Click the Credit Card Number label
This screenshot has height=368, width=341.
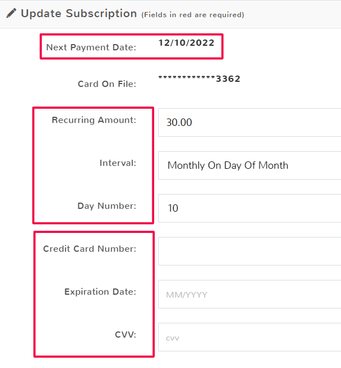pos(90,249)
